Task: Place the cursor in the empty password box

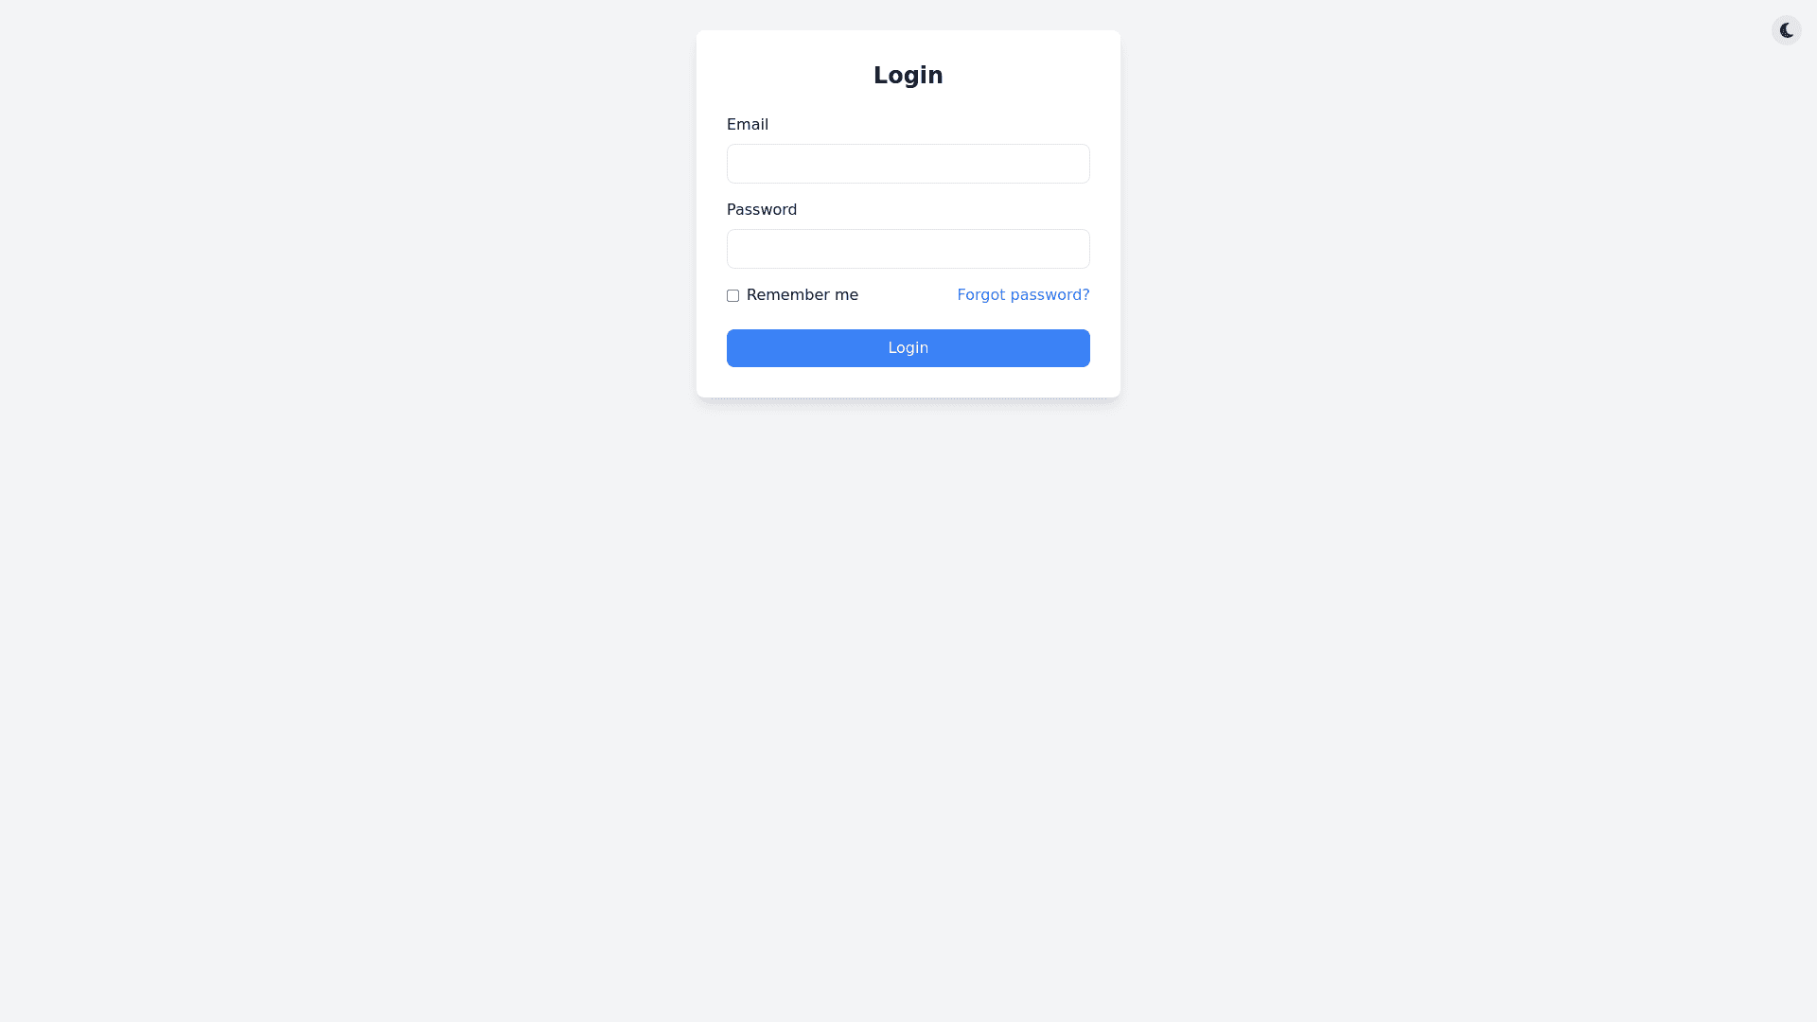Action: pos(908,249)
